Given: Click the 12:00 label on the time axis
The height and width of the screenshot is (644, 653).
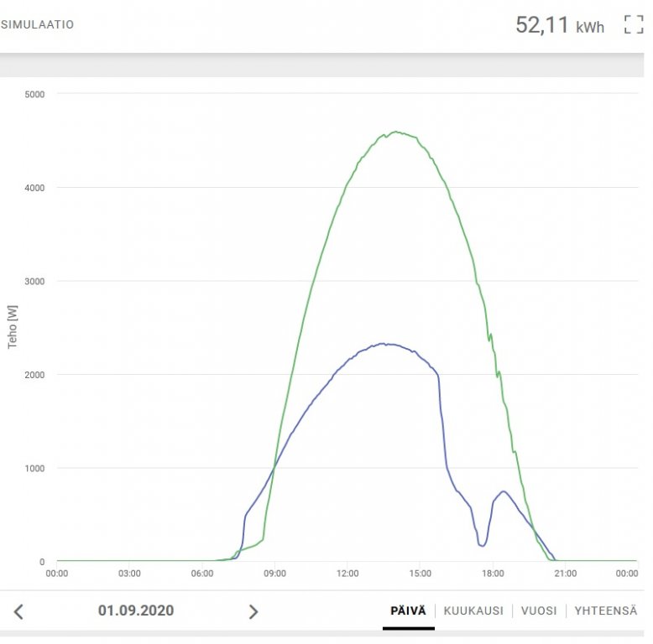Looking at the screenshot, I should click(347, 574).
